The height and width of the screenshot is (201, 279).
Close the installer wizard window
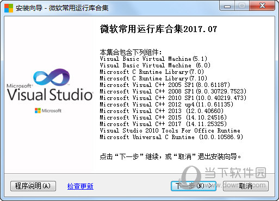262,6
